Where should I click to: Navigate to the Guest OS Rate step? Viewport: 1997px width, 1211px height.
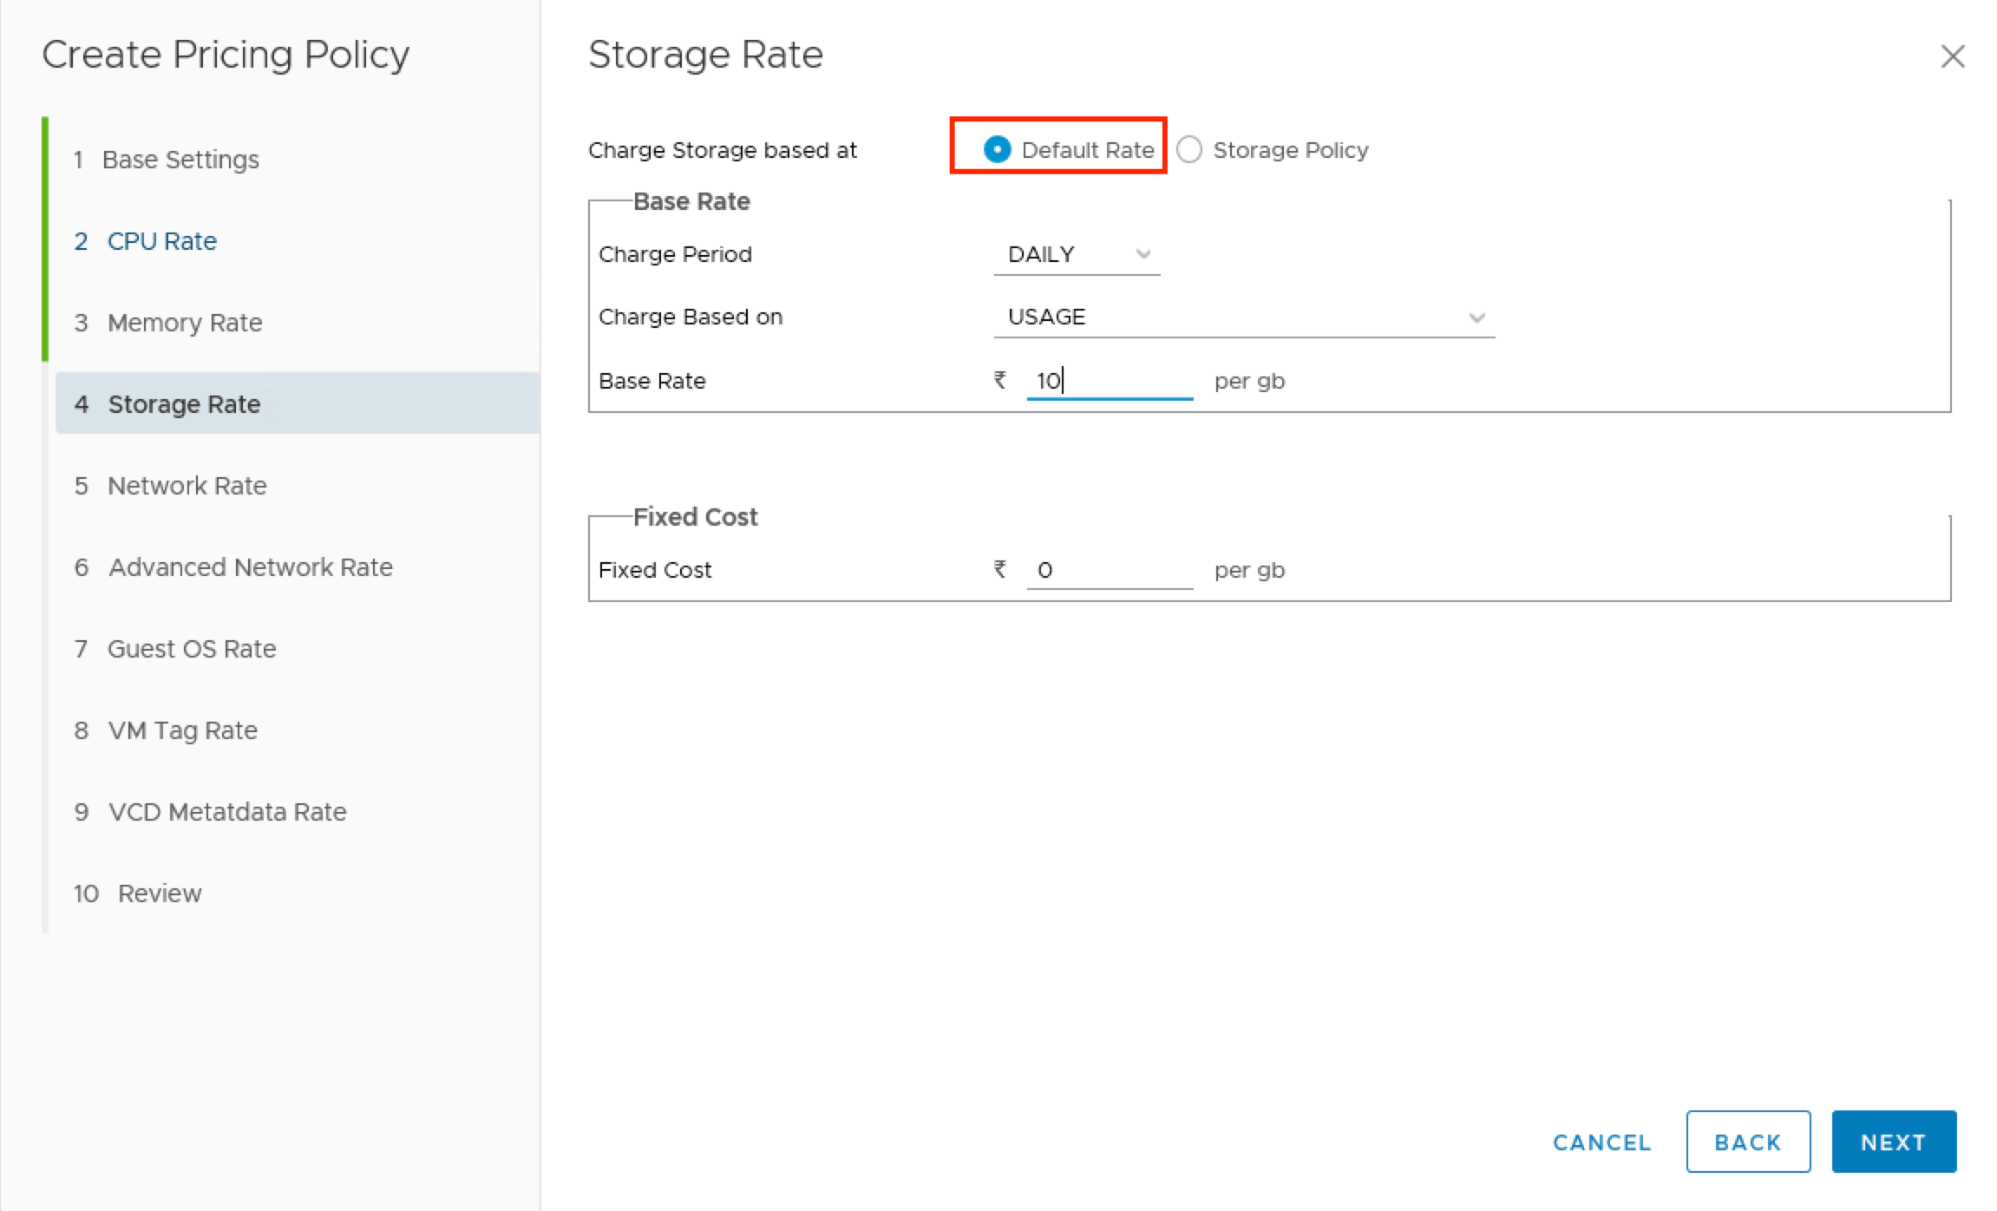[x=192, y=648]
